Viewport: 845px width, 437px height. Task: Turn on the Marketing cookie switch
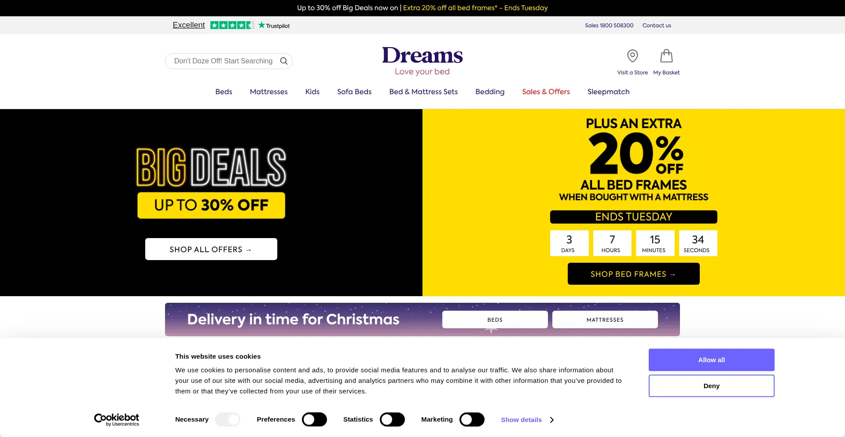point(472,419)
